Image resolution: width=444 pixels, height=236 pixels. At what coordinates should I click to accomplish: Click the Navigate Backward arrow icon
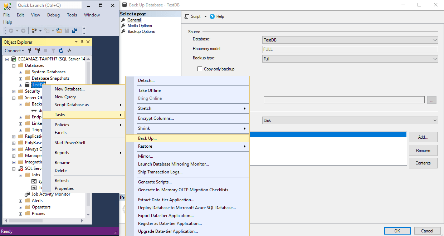pos(11,31)
